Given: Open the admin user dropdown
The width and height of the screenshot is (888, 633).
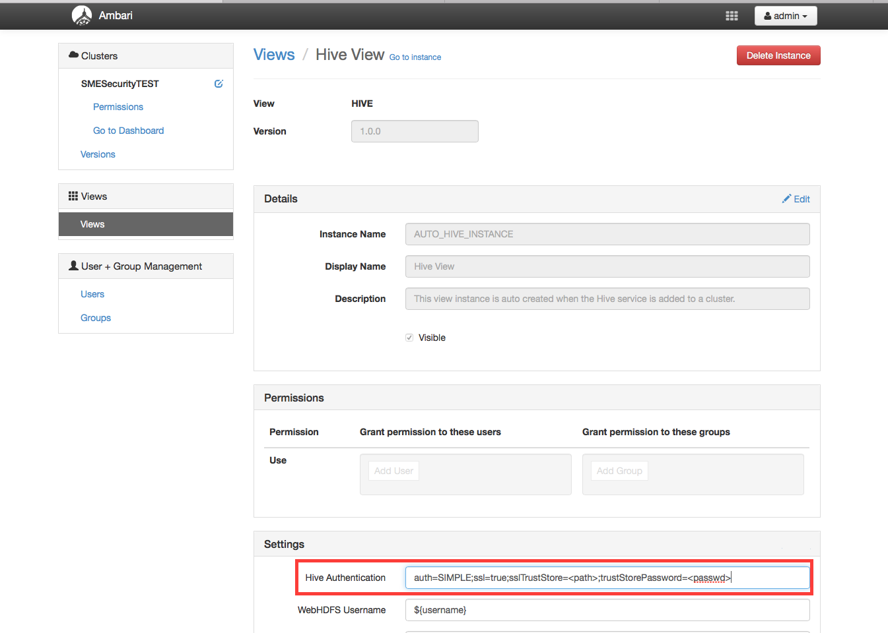Looking at the screenshot, I should point(785,16).
